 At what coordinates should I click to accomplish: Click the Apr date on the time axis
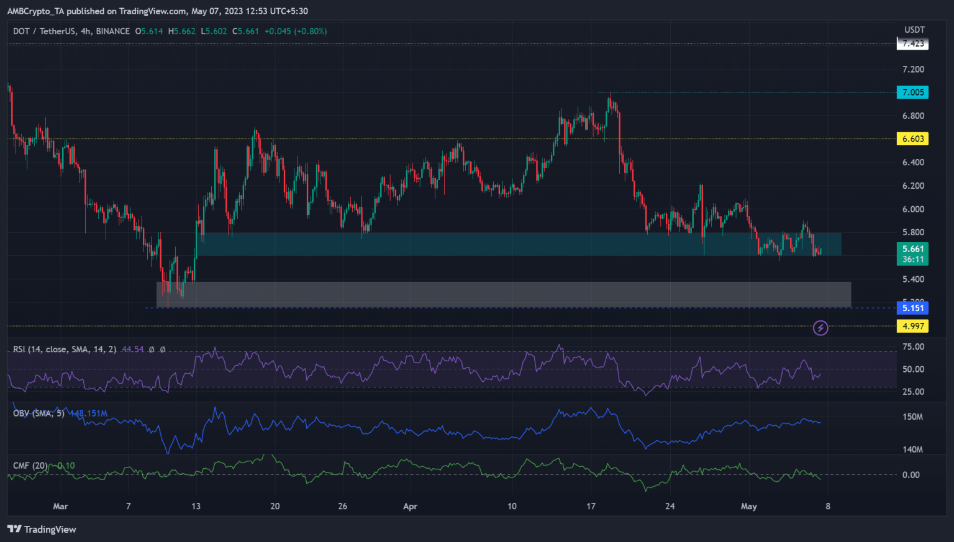410,506
